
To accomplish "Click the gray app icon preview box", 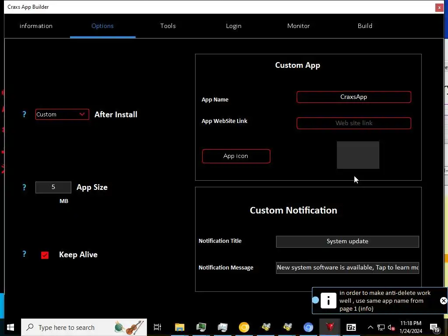I will pos(358,155).
